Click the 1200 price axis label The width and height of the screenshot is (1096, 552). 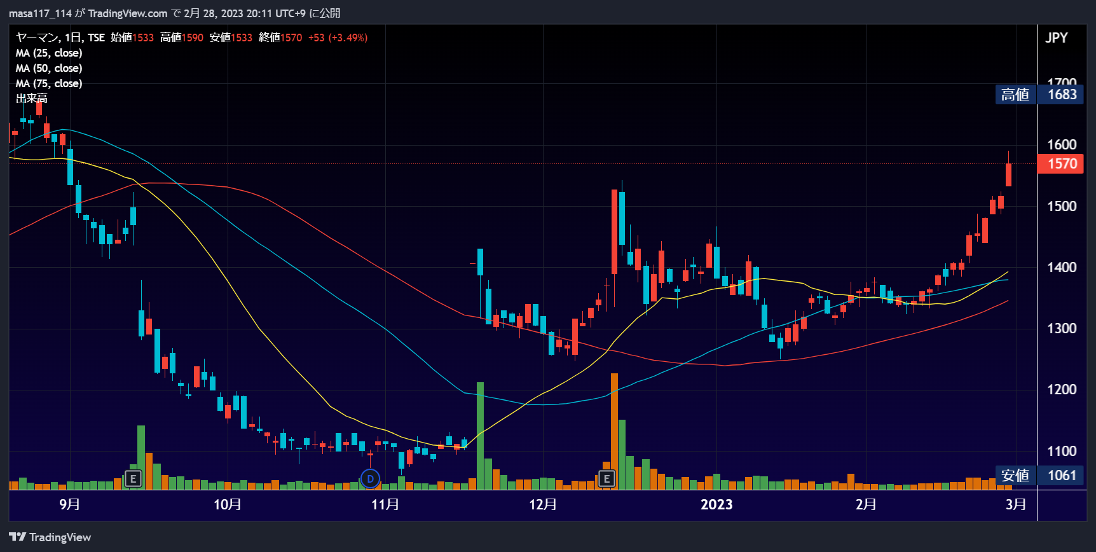1062,389
